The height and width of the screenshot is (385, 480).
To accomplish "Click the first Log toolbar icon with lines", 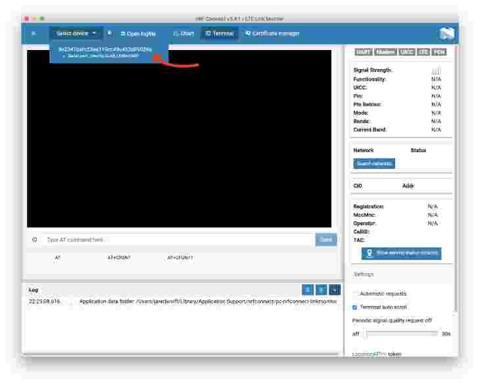I will 308,290.
